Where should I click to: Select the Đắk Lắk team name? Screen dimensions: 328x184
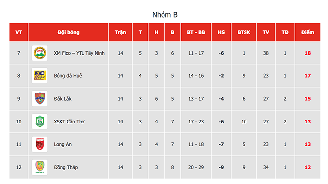pyautogui.click(x=63, y=99)
